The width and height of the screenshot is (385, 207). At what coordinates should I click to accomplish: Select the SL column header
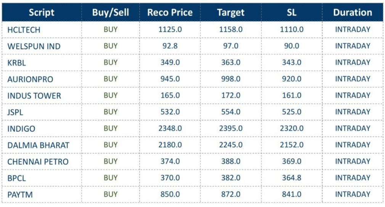(292, 13)
